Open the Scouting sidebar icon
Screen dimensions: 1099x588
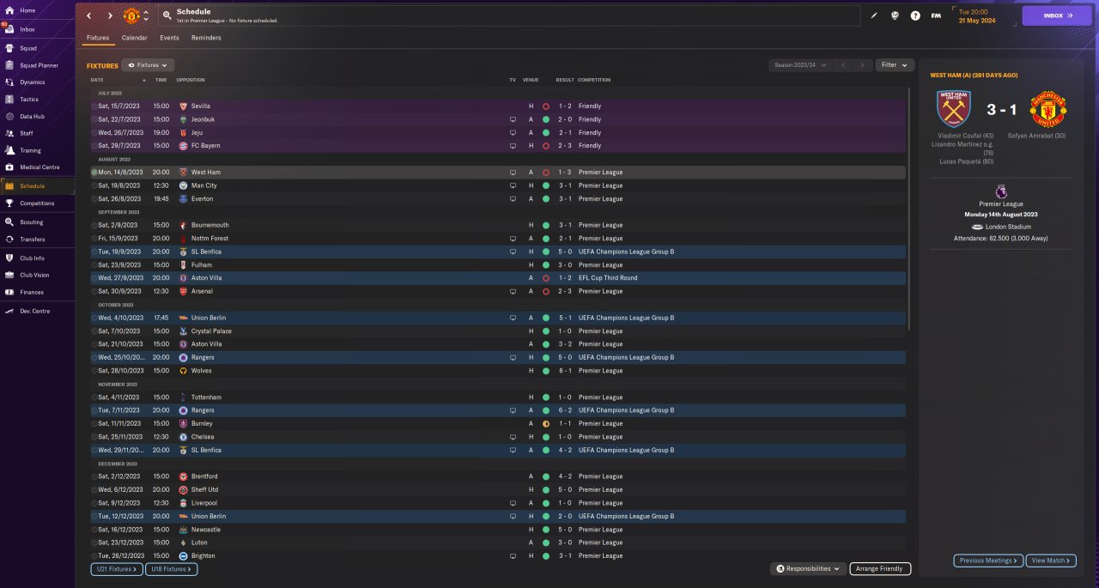coord(10,221)
